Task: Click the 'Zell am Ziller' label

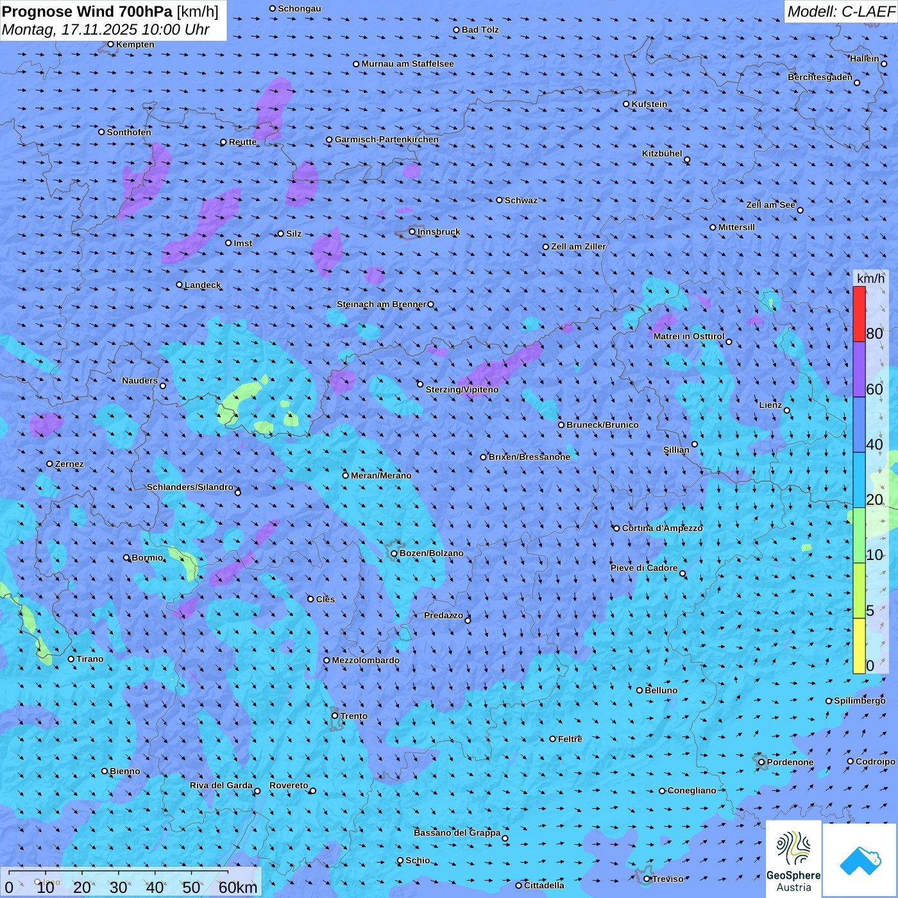Action: [579, 246]
